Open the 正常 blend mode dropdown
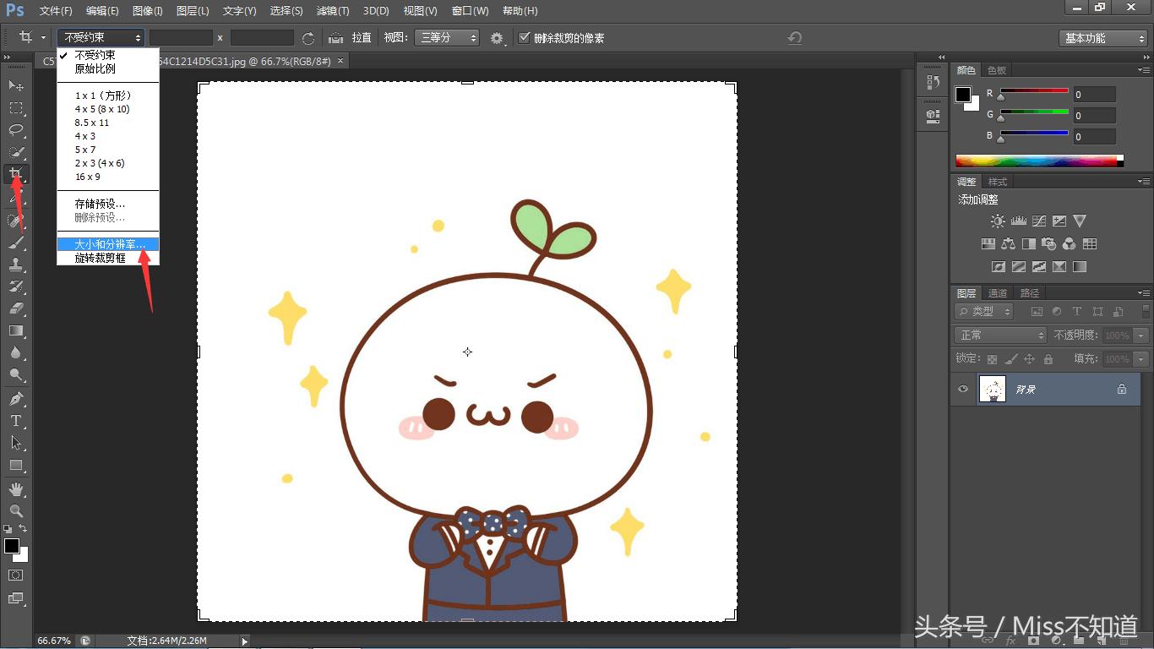The image size is (1154, 649). [x=1000, y=335]
